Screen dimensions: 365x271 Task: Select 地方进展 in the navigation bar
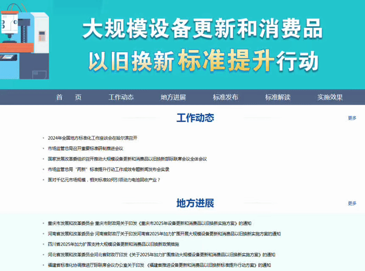pyautogui.click(x=173, y=97)
